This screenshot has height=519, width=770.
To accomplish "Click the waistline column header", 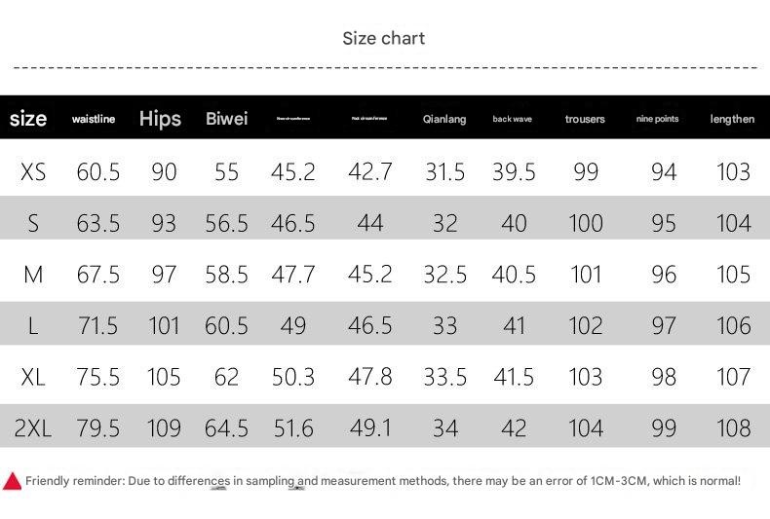I will click(x=94, y=119).
